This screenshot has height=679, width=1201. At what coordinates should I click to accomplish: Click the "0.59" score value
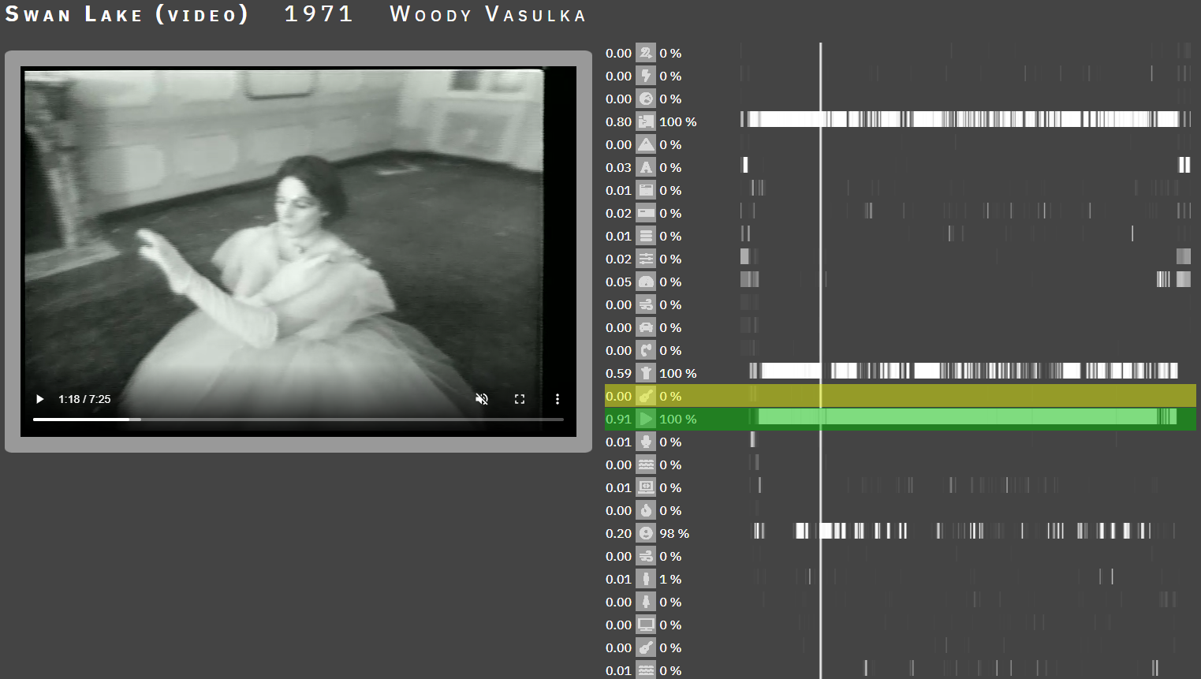tap(618, 373)
